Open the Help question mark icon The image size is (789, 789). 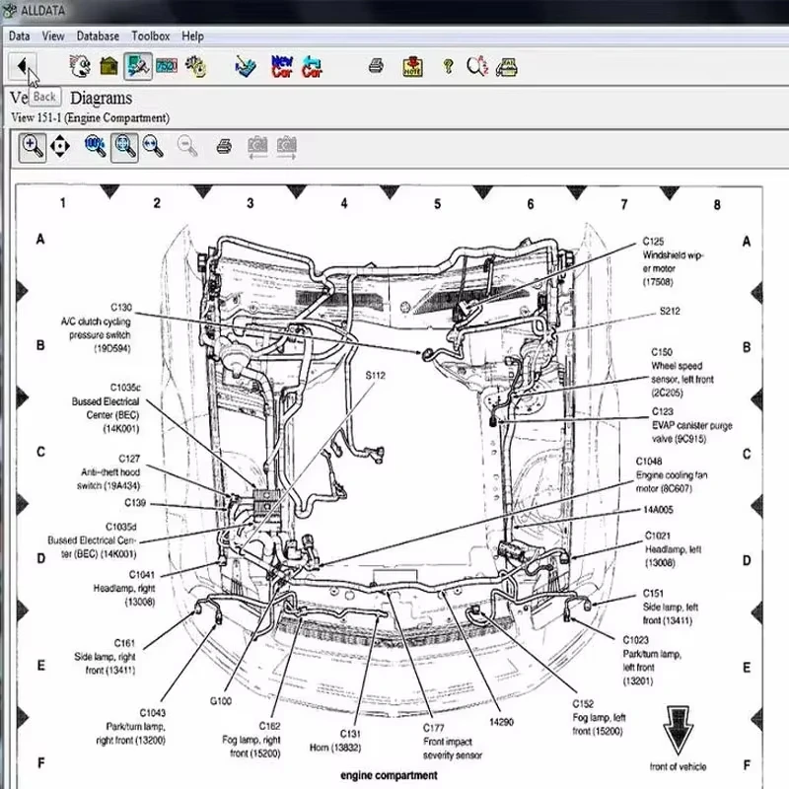click(445, 65)
